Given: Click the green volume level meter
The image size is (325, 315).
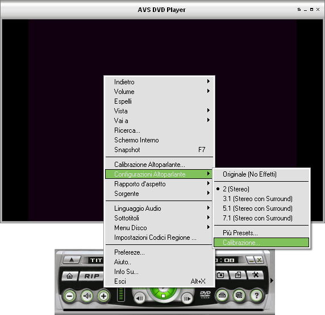Looking at the screenshot, I should (x=121, y=294).
